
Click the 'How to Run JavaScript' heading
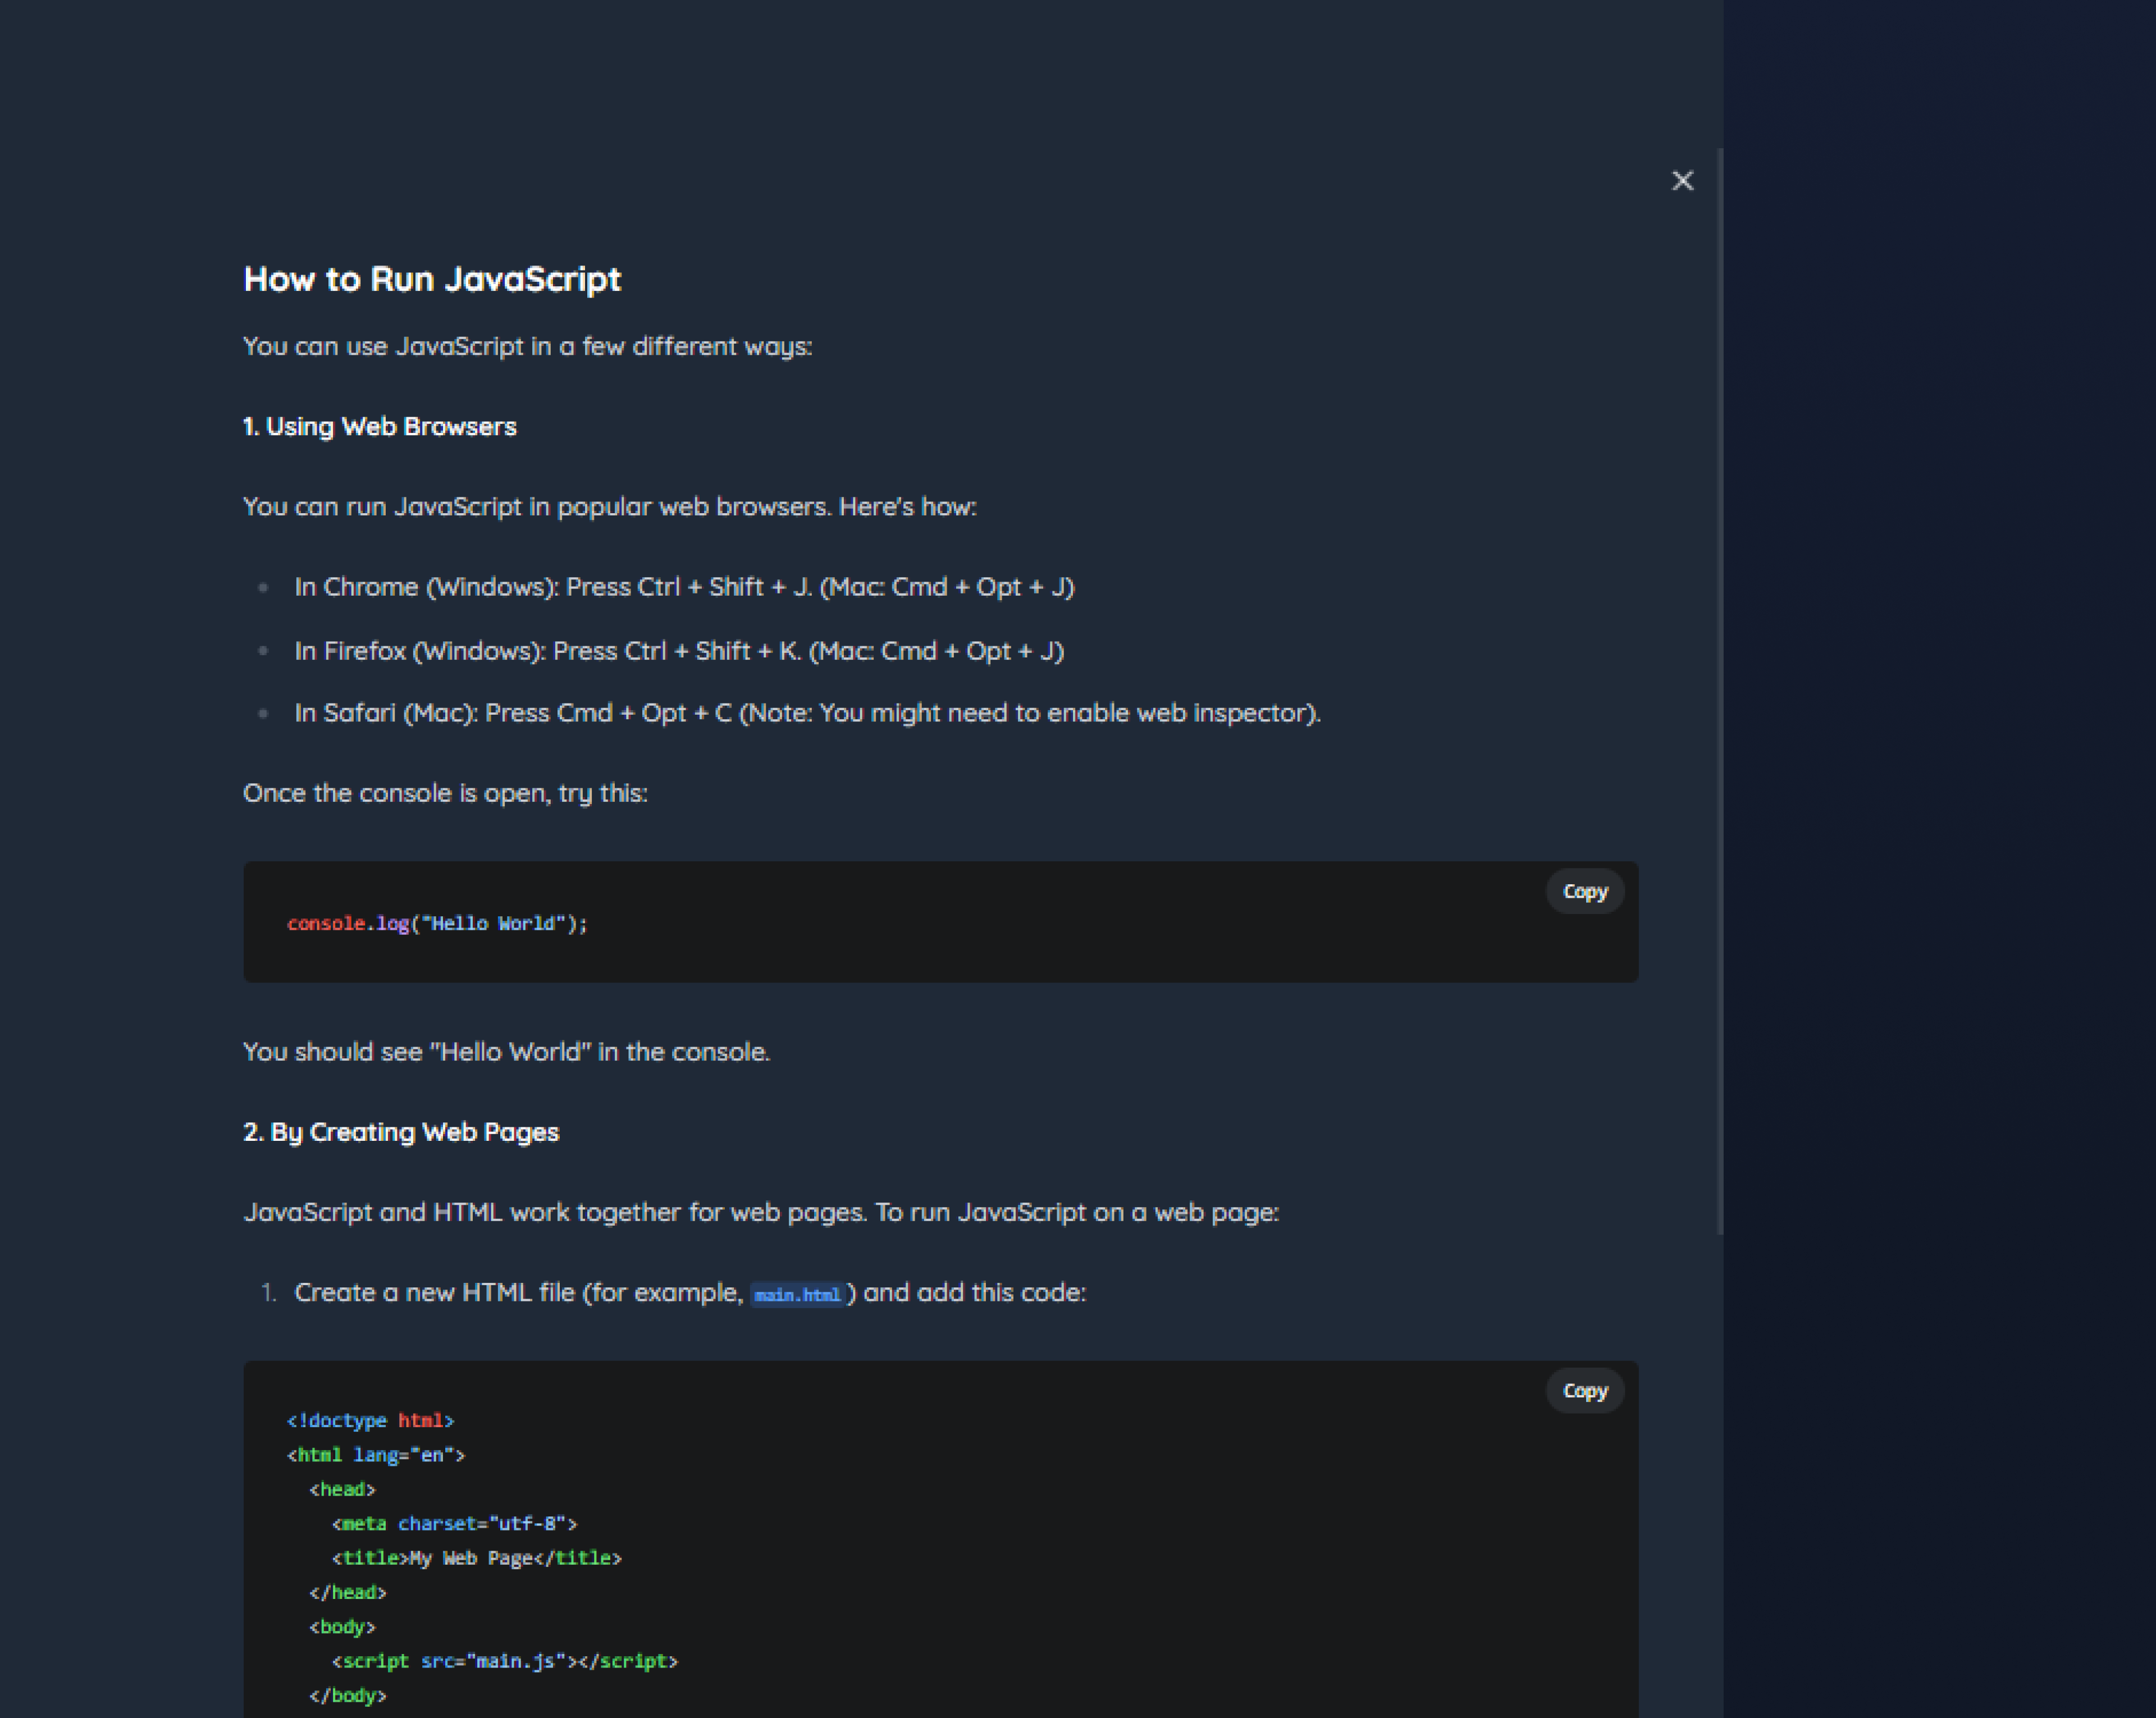point(432,279)
